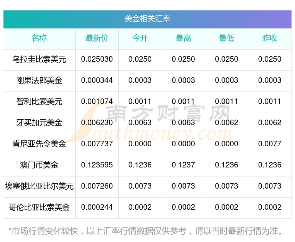
Task: Select latest price 0.025030
Action: point(97,59)
